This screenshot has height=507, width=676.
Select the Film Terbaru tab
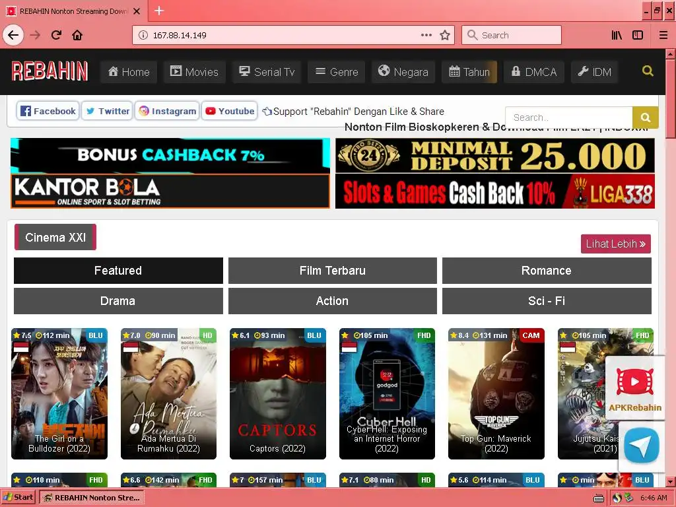point(333,270)
